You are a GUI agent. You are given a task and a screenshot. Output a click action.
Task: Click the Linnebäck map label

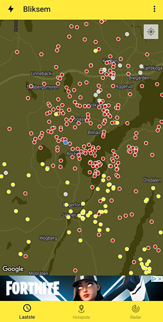coord(41,73)
